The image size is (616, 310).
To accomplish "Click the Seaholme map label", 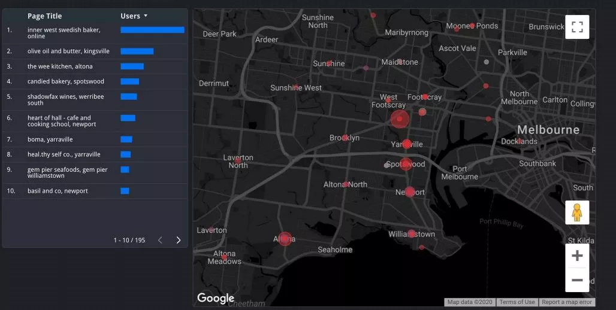I will [x=335, y=250].
